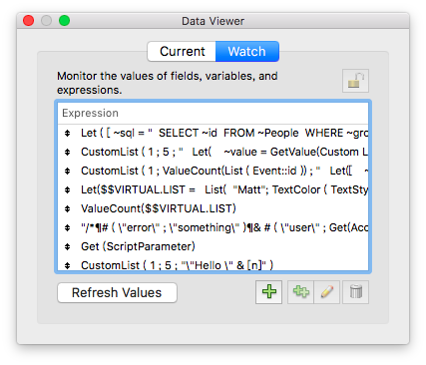Select the Watch tab

point(247,51)
